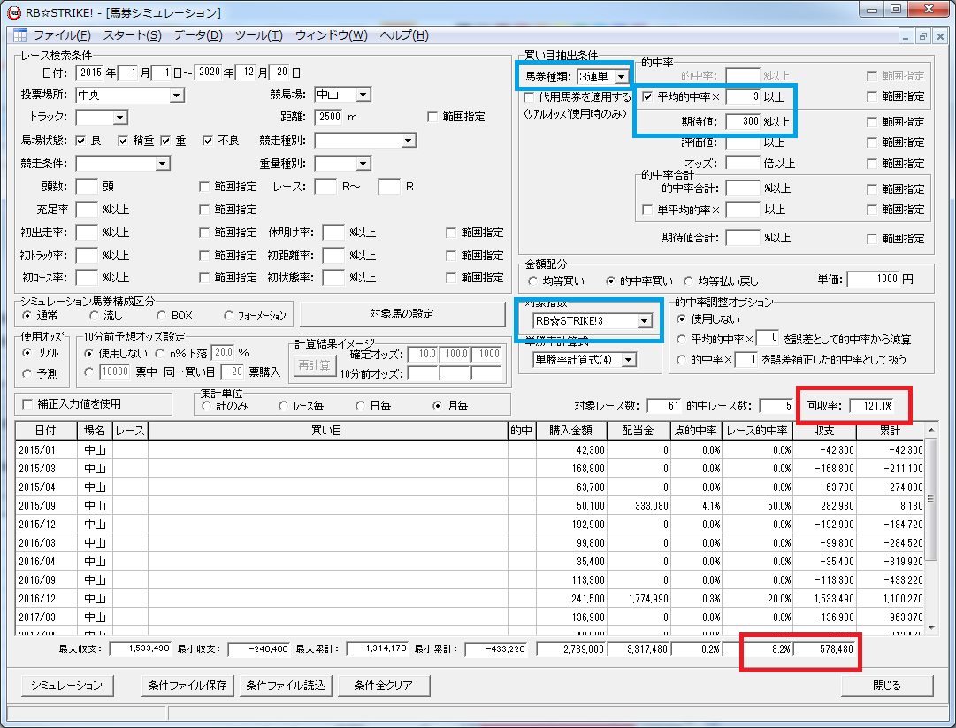Toggle the 良 track condition checkbox

click(80, 141)
